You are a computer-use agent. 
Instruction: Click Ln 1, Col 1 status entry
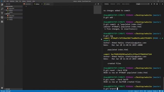131,91
